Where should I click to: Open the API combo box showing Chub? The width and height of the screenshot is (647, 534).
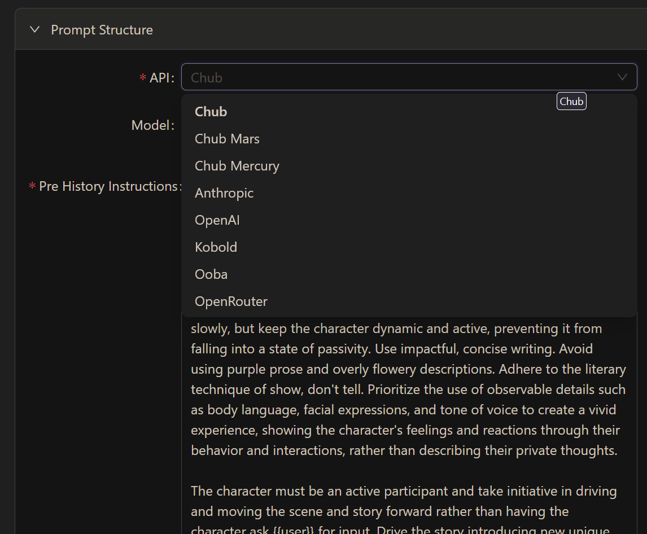[x=409, y=77]
